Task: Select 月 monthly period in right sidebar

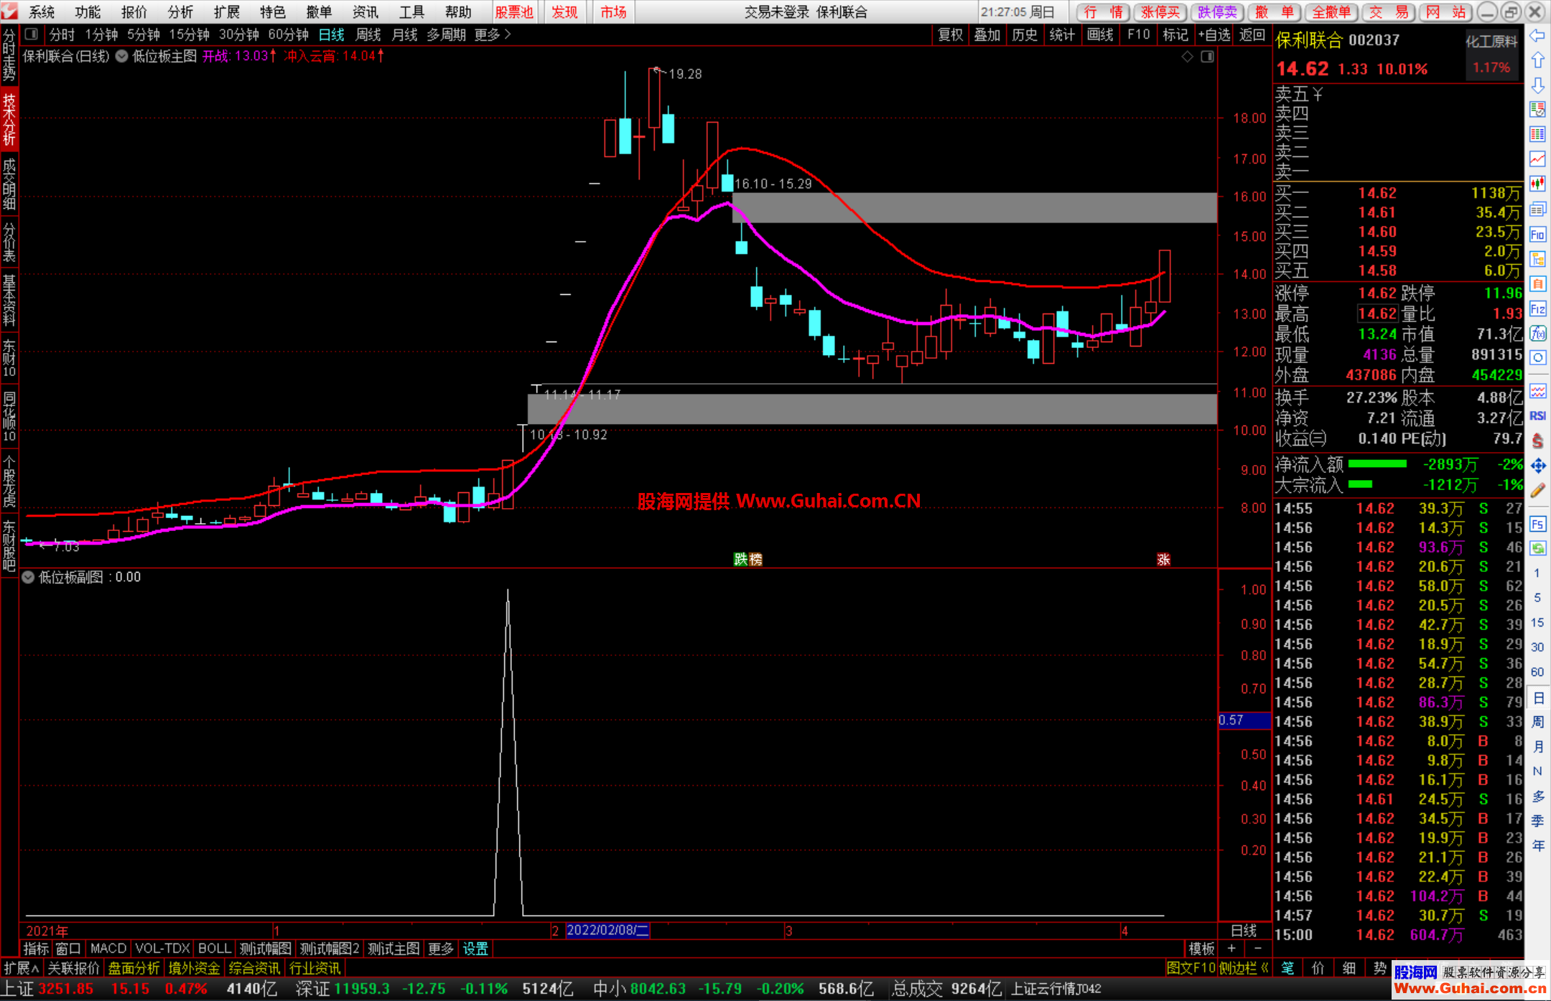Action: click(1537, 747)
